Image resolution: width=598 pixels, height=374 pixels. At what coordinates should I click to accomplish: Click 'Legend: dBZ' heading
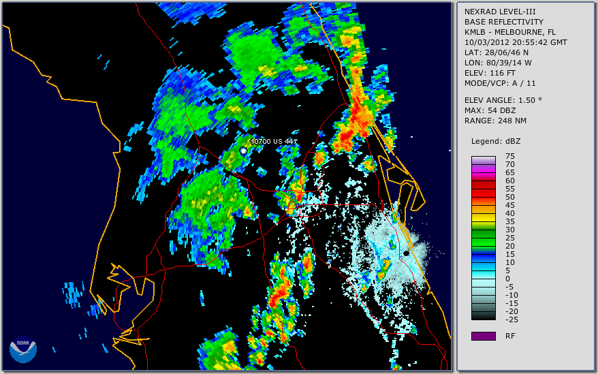tap(496, 141)
